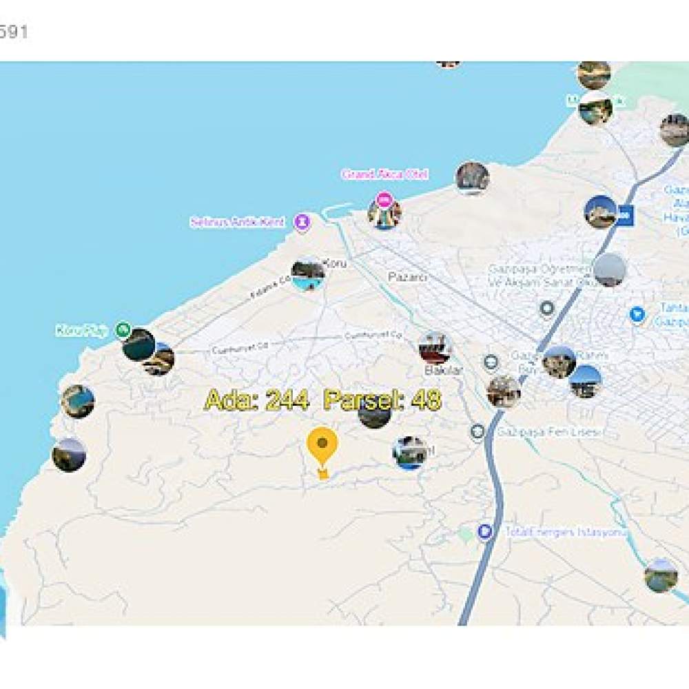Click the green Koru Plajı beach icon
Screen dimensions: 689x689
(123, 329)
